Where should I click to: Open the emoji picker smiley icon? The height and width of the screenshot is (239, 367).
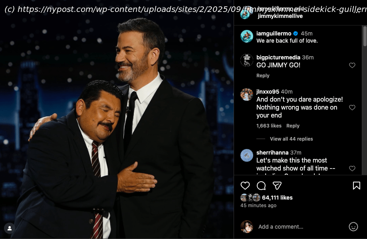coord(353,226)
